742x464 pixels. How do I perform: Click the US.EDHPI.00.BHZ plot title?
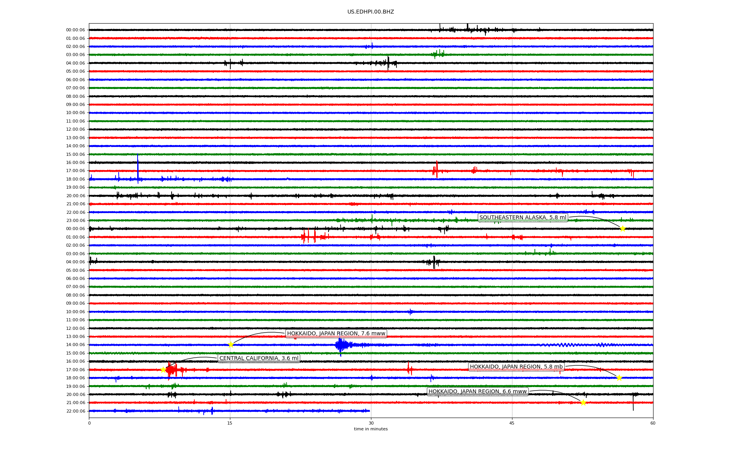click(x=371, y=12)
